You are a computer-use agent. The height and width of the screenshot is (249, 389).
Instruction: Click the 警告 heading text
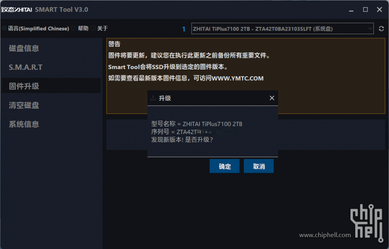114,44
